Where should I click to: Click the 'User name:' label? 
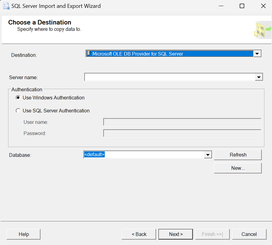coord(36,122)
